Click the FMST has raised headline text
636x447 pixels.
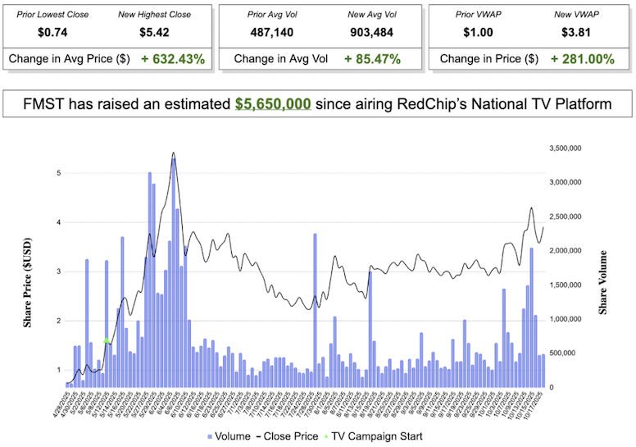tap(317, 104)
